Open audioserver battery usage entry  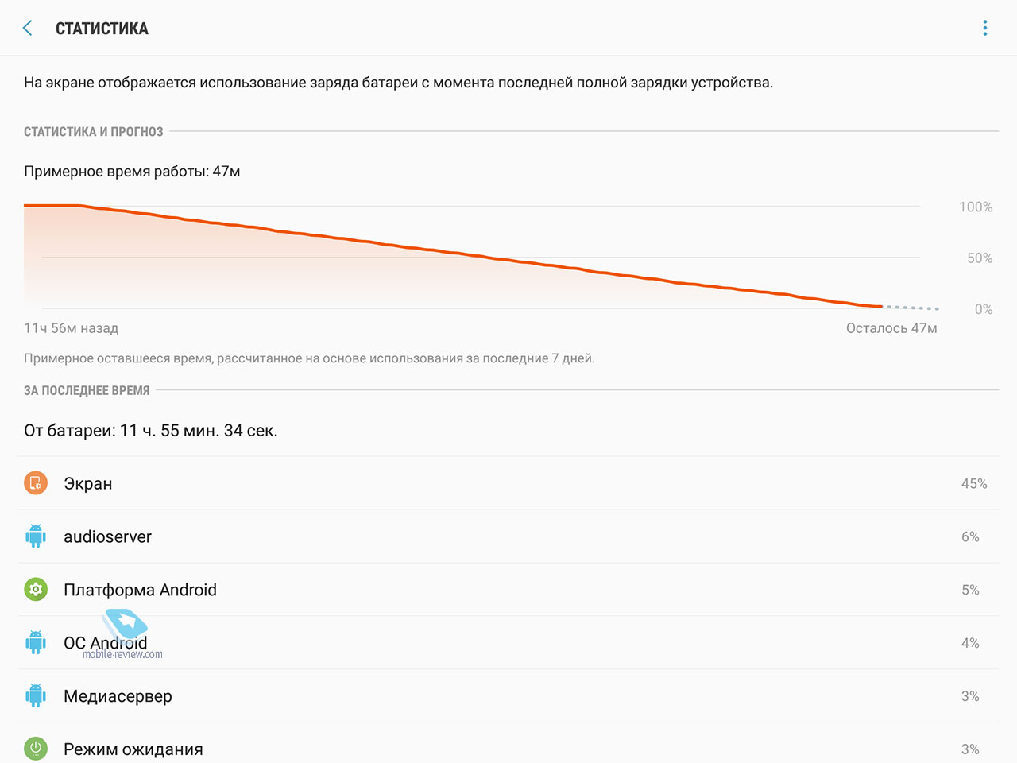coord(508,536)
